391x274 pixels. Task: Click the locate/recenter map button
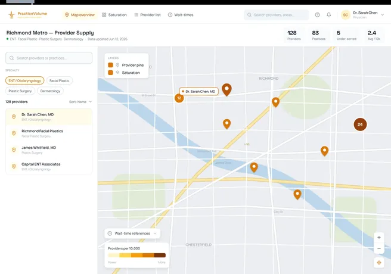[x=379, y=263]
